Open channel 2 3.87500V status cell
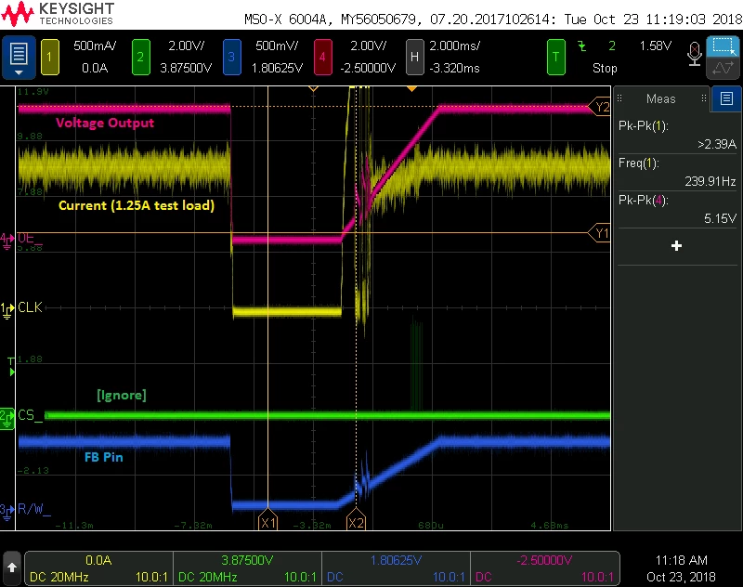743x587 pixels. pyautogui.click(x=247, y=568)
